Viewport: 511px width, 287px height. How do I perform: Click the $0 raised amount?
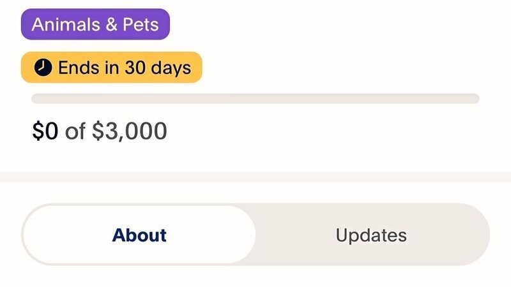coord(45,131)
